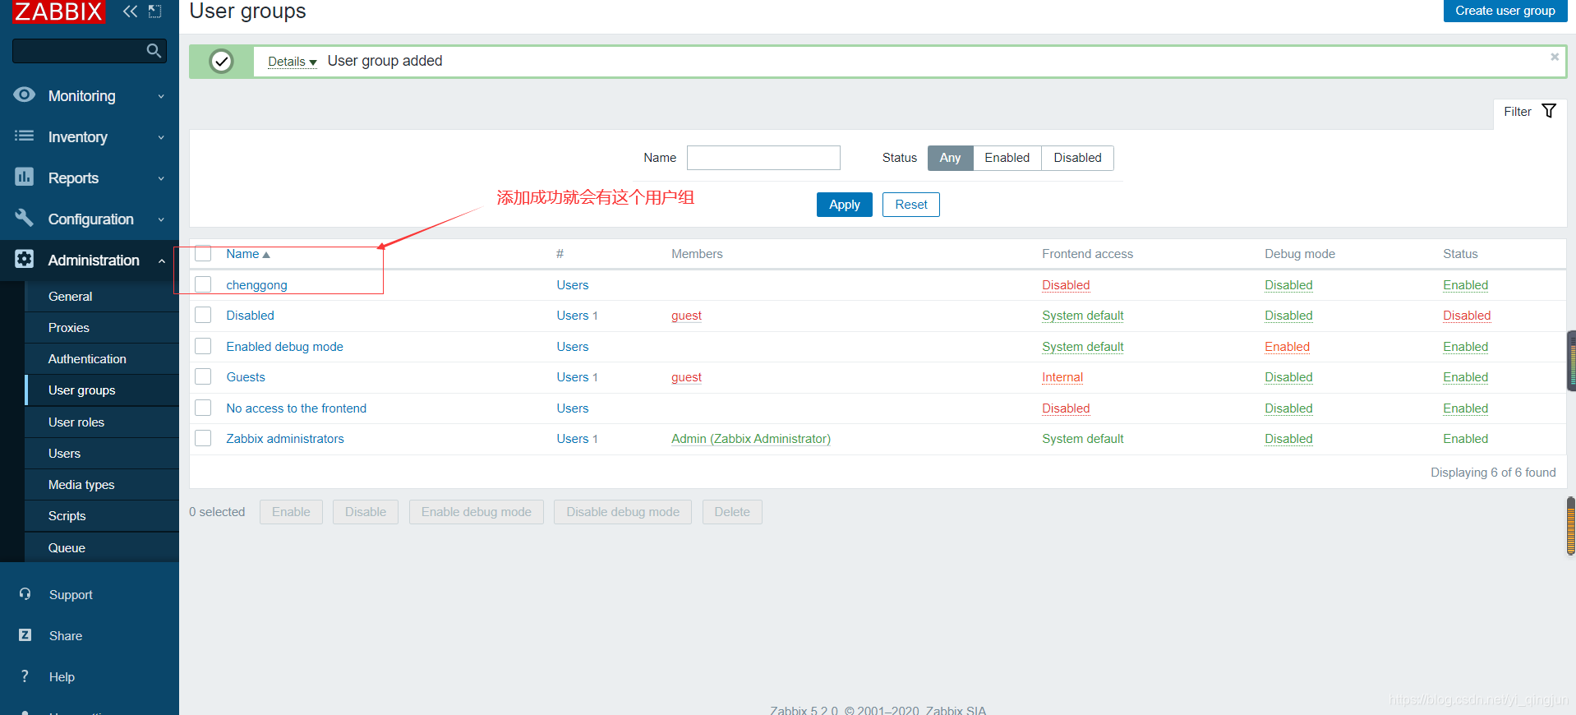1576x715 pixels.
Task: Click the Reports chart icon
Action: (x=25, y=177)
